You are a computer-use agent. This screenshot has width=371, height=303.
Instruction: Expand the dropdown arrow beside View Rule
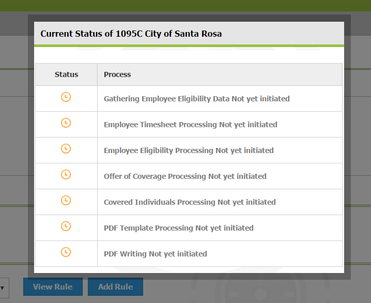[x=3, y=288]
